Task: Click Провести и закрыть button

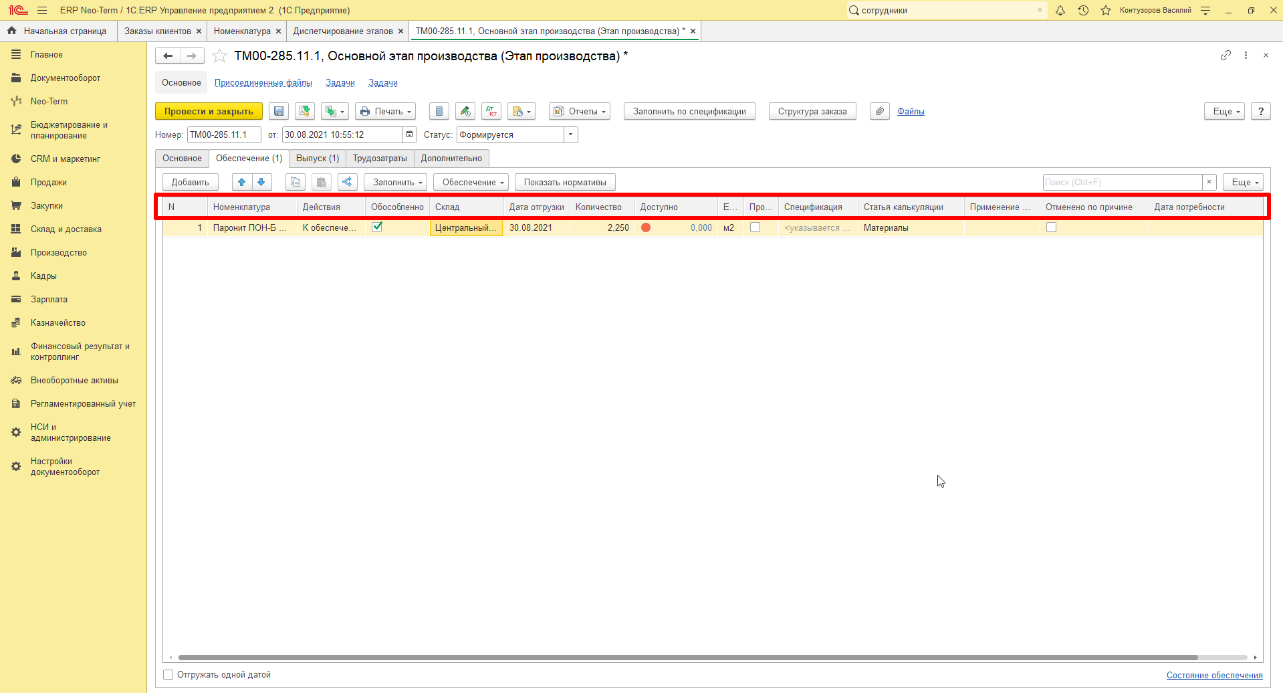Action: [209, 112]
